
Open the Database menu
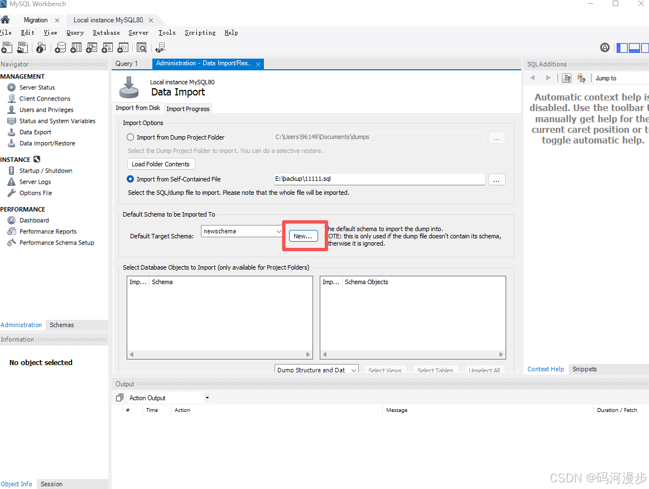click(x=107, y=32)
